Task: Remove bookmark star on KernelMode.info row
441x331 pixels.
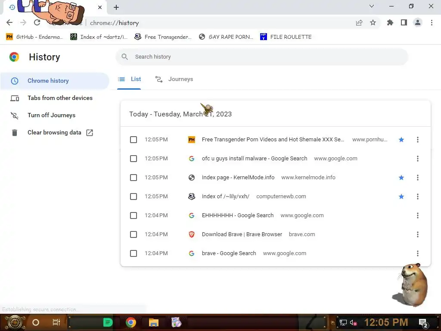Action: 401,178
